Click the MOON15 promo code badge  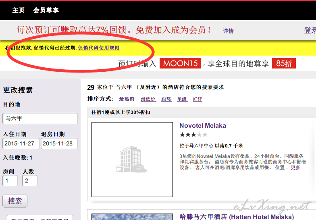(180, 64)
